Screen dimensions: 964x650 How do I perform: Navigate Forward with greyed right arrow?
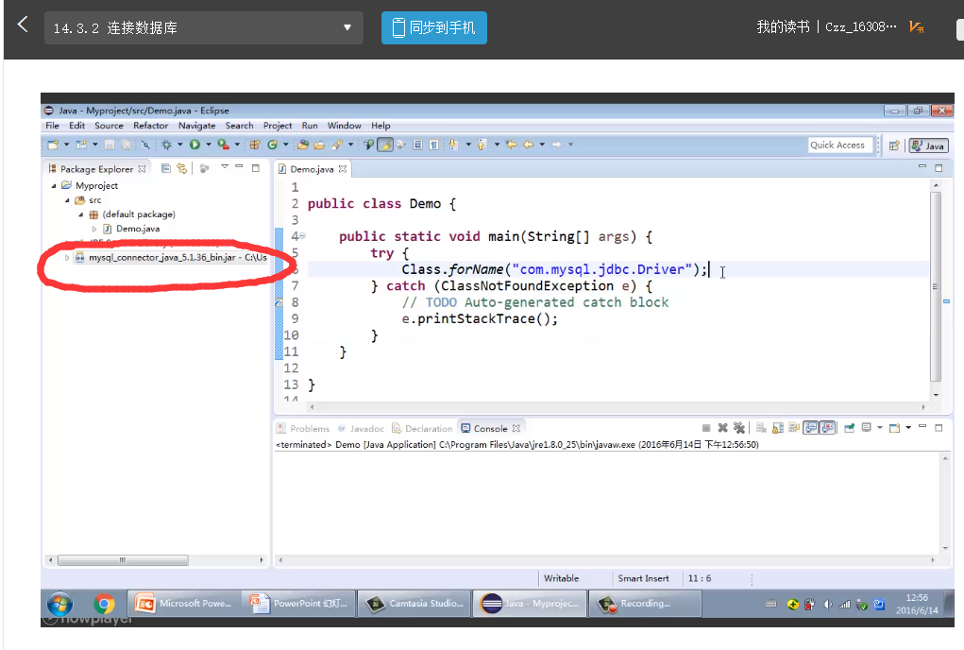point(556,145)
